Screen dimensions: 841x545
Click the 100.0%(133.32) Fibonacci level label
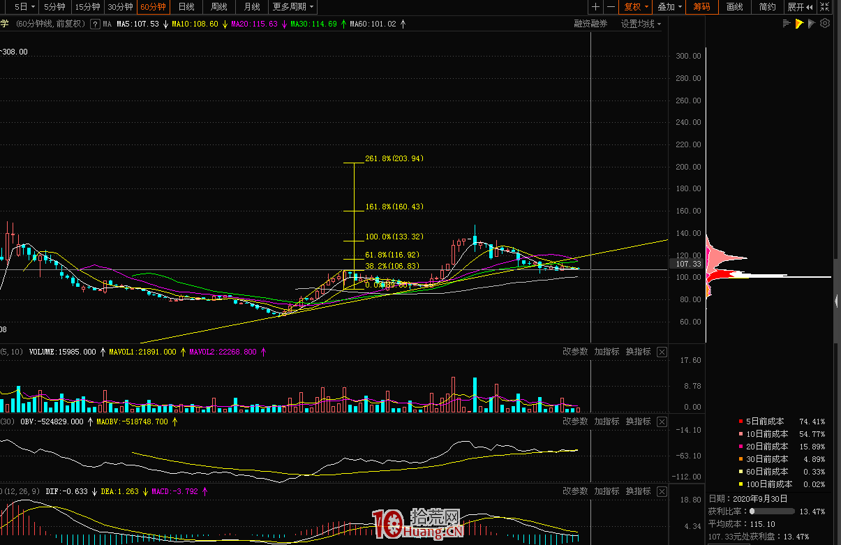tap(394, 237)
